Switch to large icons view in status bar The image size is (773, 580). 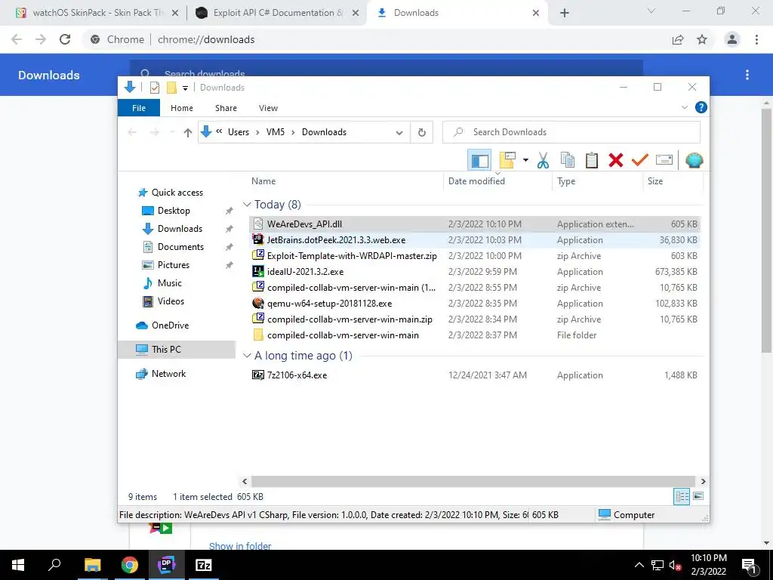coord(698,496)
